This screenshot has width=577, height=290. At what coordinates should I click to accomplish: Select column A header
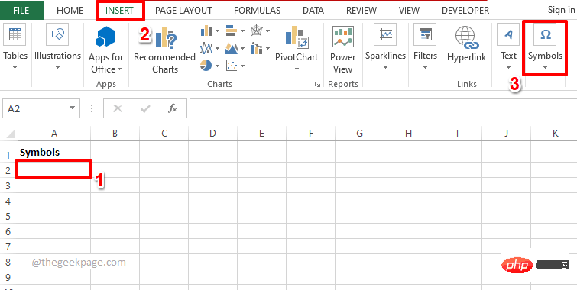54,134
